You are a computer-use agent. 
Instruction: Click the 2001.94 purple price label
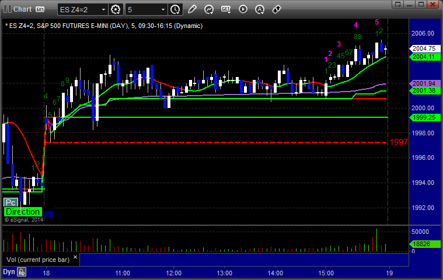[425, 83]
